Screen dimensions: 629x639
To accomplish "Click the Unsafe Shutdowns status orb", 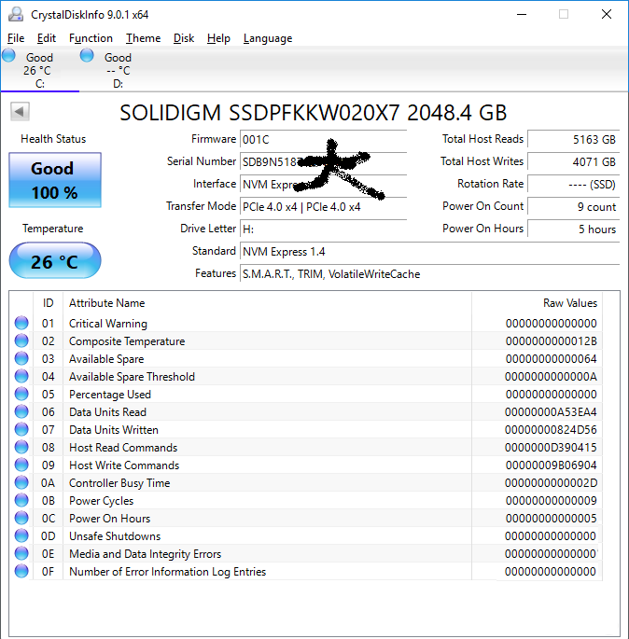I will click(21, 535).
